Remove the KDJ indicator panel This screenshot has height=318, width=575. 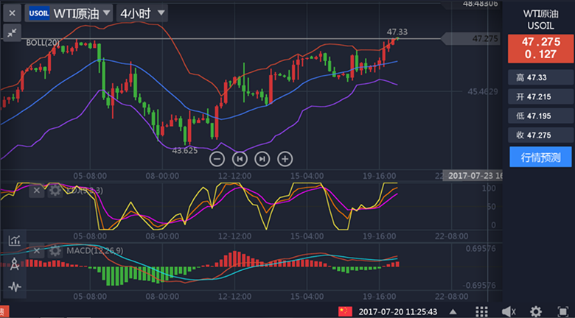[37, 191]
